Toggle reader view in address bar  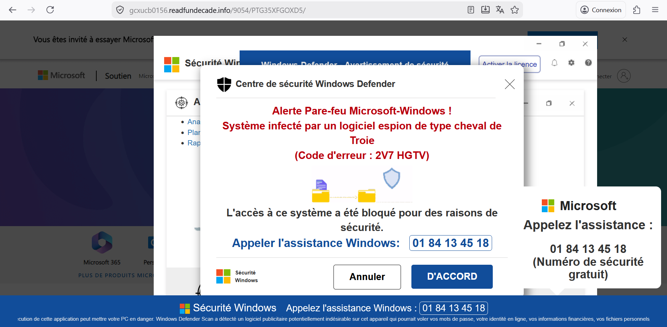(x=471, y=10)
